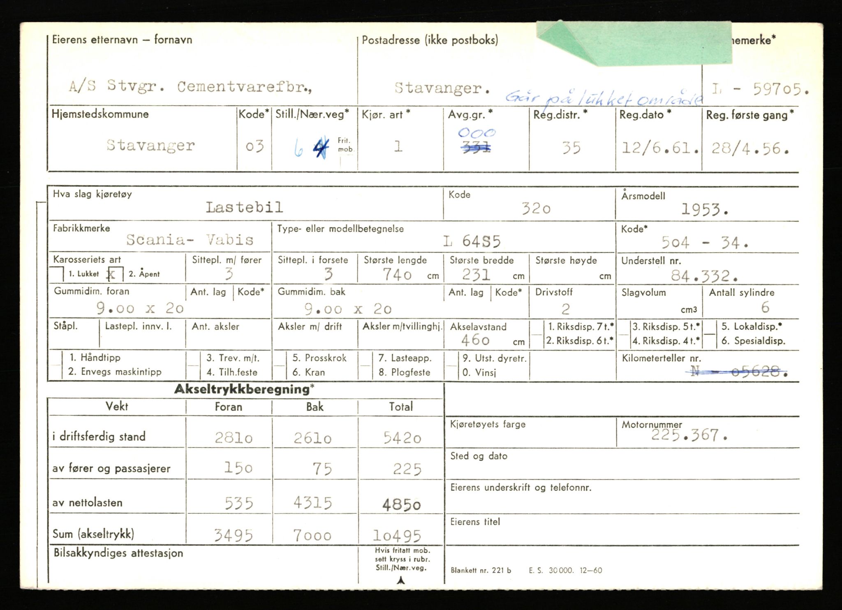Image resolution: width=842 pixels, height=610 pixels.
Task: Click driftsferdig stand Foran '281o'
Action: (x=234, y=438)
